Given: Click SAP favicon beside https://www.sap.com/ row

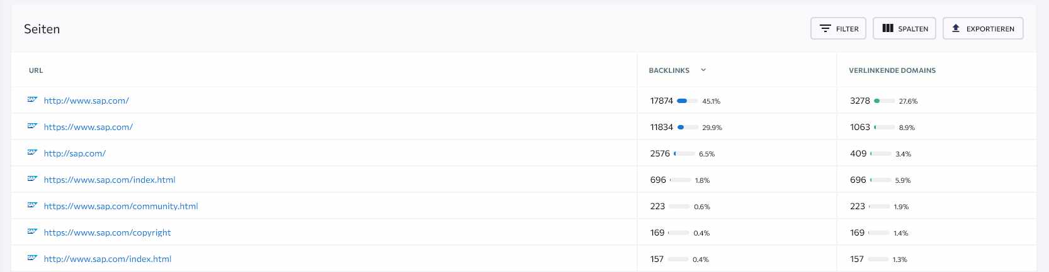Looking at the screenshot, I should tap(33, 126).
